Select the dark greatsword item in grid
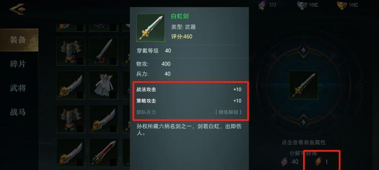Screen dimensions: 379x170 (x=104, y=51)
